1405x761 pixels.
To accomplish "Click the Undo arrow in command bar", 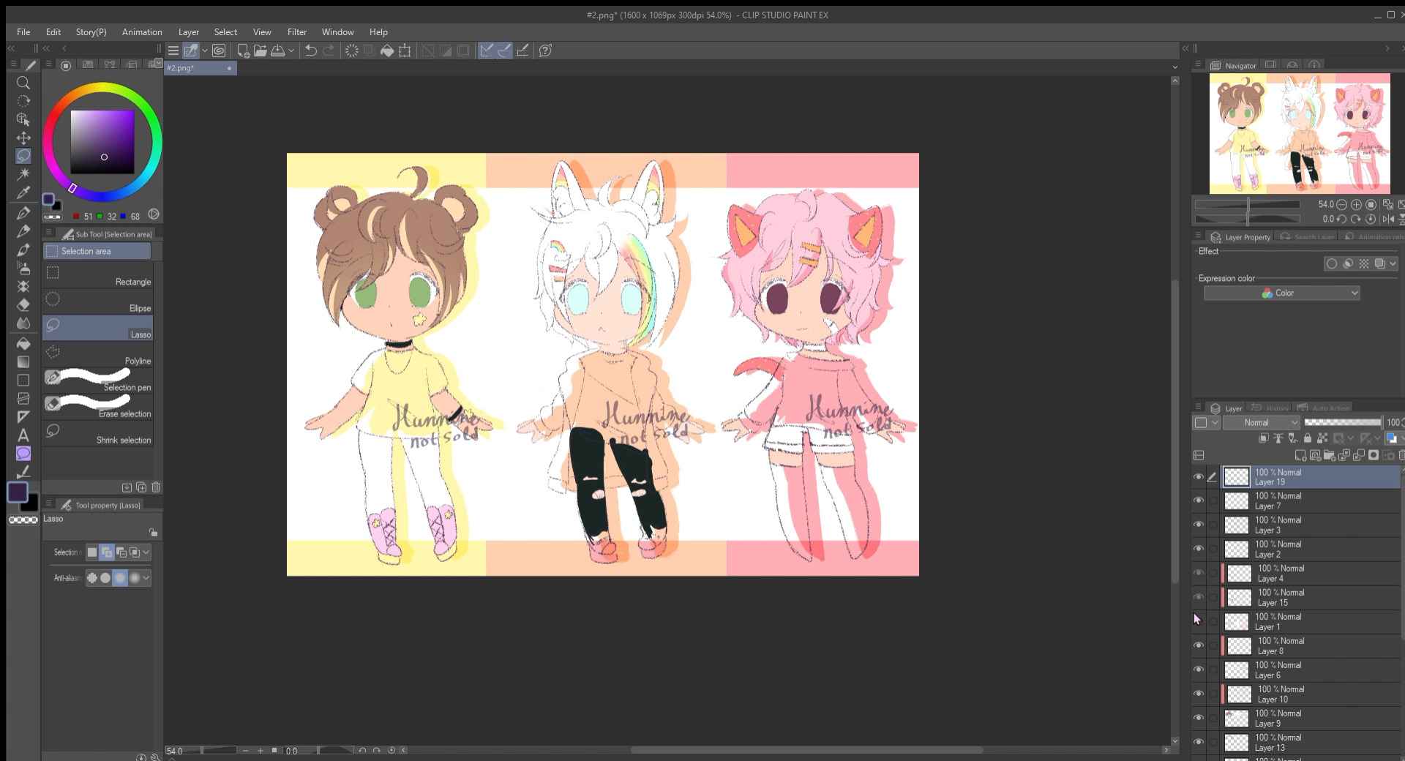I will coord(311,50).
